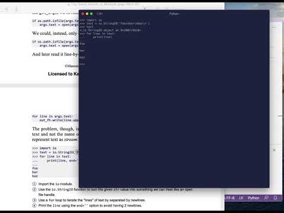Viewport: 284px width, 213px height.
Task: Click the 'StringIO object at' output line in the terminal
Action: tap(110, 30)
